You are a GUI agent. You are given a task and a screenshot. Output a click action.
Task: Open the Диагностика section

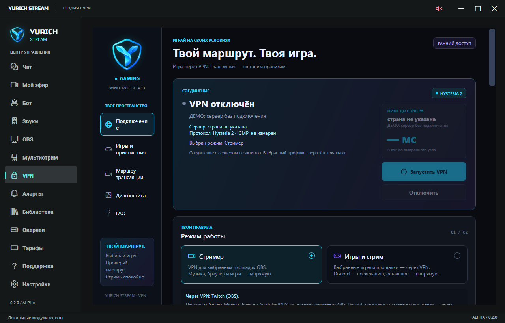pos(127,195)
